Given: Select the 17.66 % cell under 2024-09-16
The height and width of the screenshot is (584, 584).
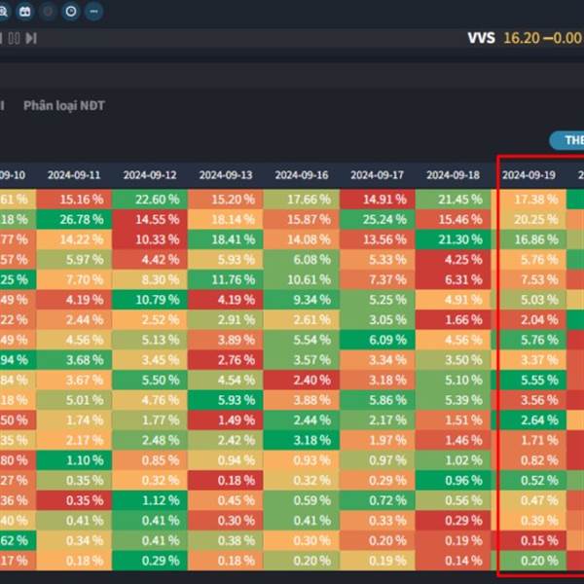Looking at the screenshot, I should click(302, 200).
